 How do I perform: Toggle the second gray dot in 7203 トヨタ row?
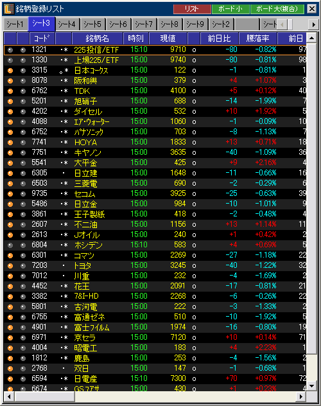[x=23, y=266]
